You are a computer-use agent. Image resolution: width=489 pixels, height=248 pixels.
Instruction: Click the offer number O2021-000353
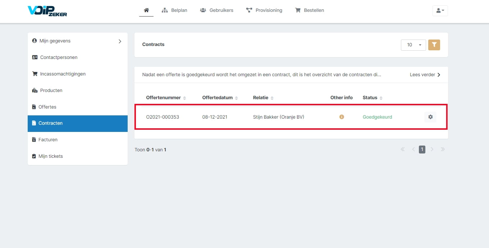coord(163,117)
